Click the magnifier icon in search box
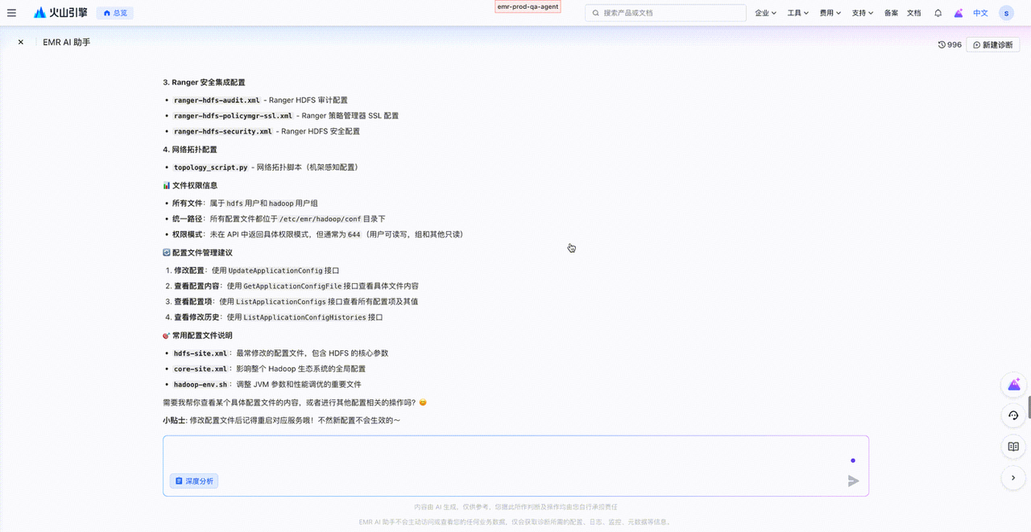 pyautogui.click(x=596, y=13)
